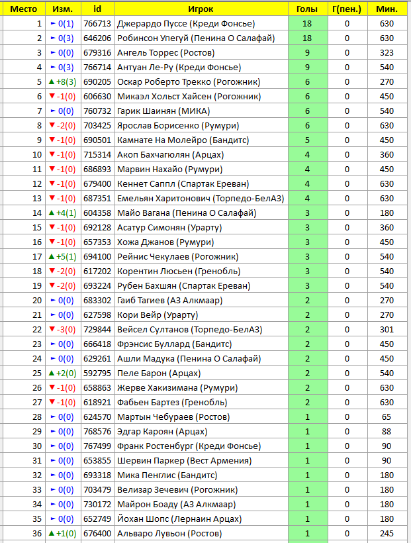The height and width of the screenshot is (543, 411).
Task: Click the blue unchanged arrow for Гарик Шаинян
Action: point(53,111)
